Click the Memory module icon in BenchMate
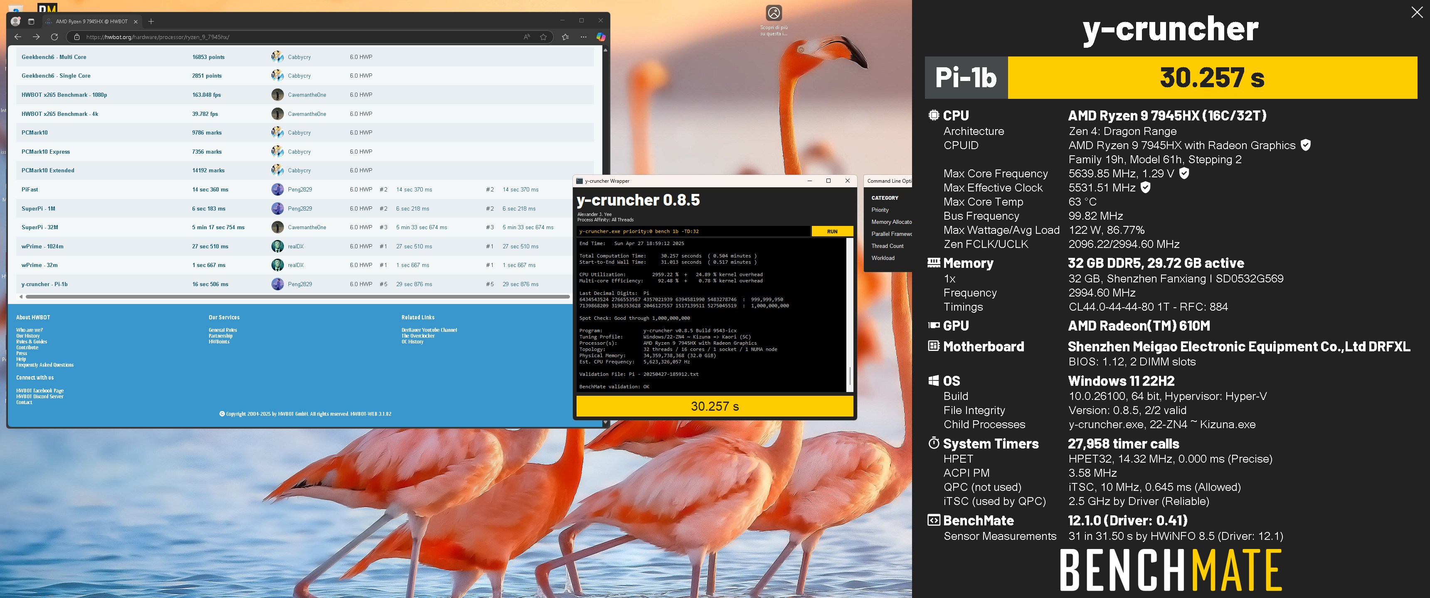1430x598 pixels. tap(934, 262)
